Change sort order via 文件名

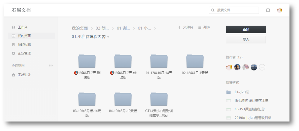click(185, 27)
